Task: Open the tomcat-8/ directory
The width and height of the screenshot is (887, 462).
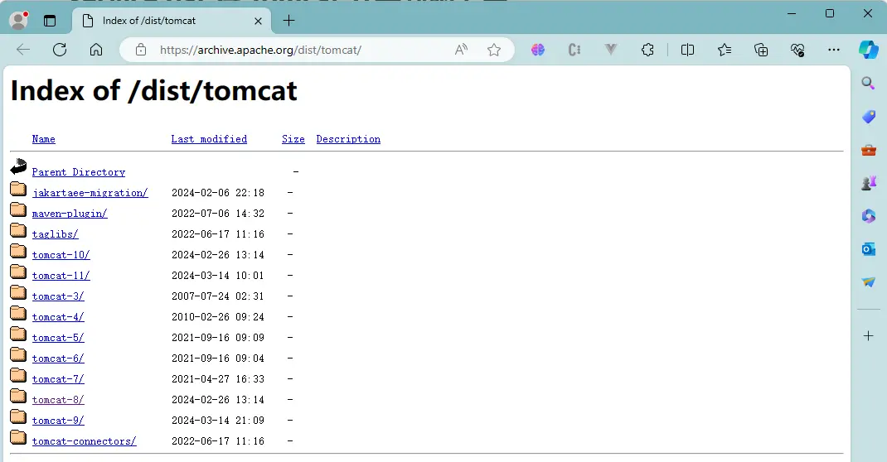Action: (58, 400)
